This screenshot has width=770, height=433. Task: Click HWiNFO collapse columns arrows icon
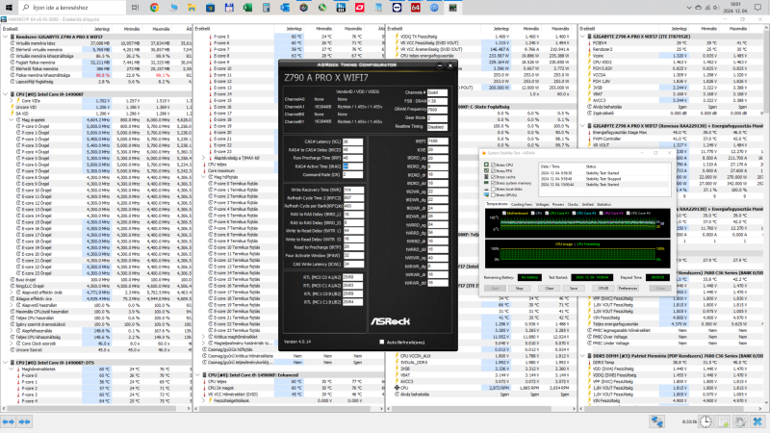coord(25,421)
